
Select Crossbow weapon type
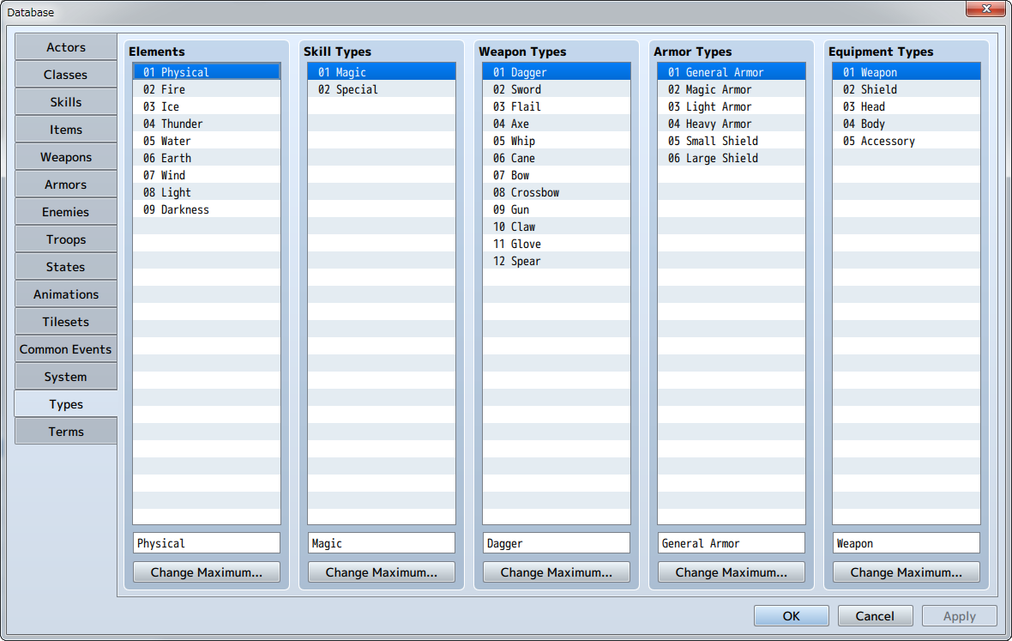click(534, 192)
